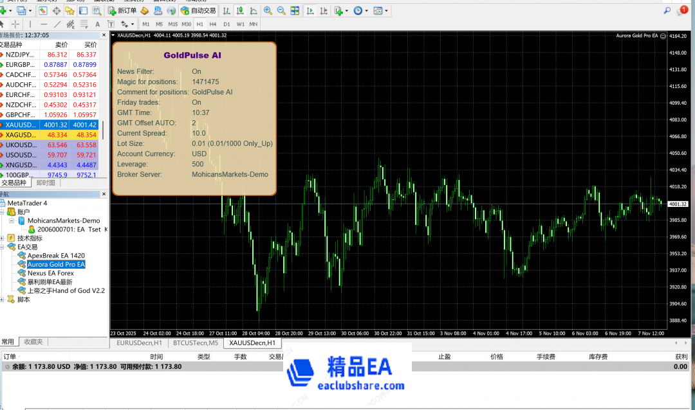Enable the candlestick chart mode
The image size is (695, 410).
[239, 11]
